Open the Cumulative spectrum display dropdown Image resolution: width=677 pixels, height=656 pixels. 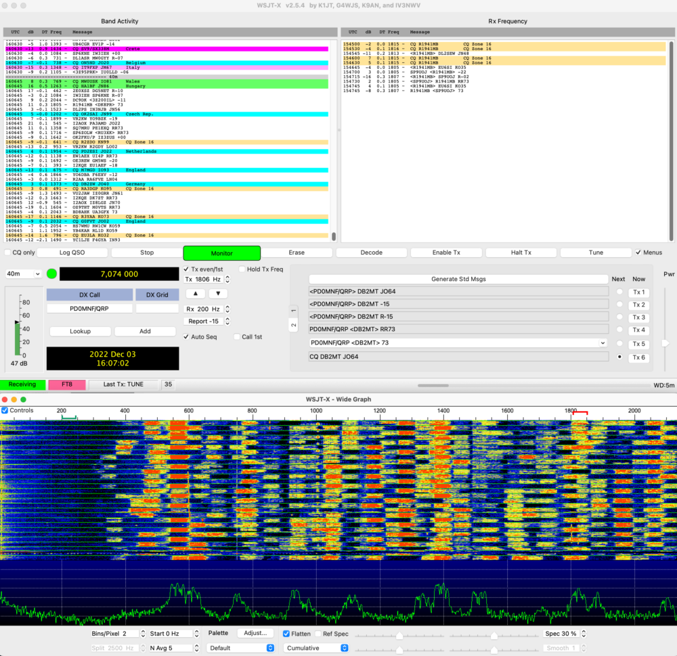[316, 647]
